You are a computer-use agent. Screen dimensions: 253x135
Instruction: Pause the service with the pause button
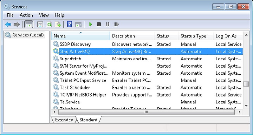pyautogui.click(x=108, y=25)
